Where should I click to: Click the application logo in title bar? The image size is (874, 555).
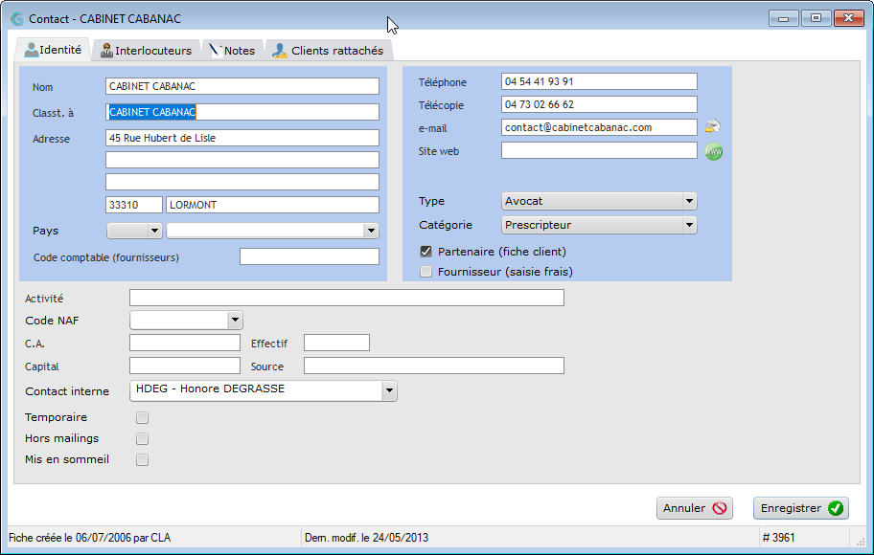[x=17, y=19]
